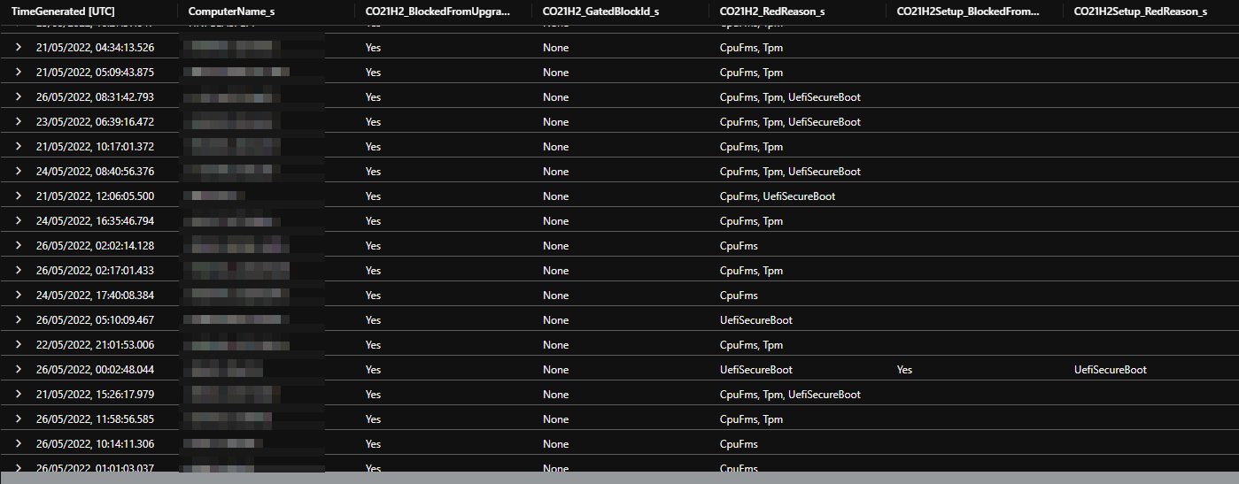1239x484 pixels.
Task: Click the timestamp 26/05/2022, 02:02:14.128
Action: click(95, 246)
